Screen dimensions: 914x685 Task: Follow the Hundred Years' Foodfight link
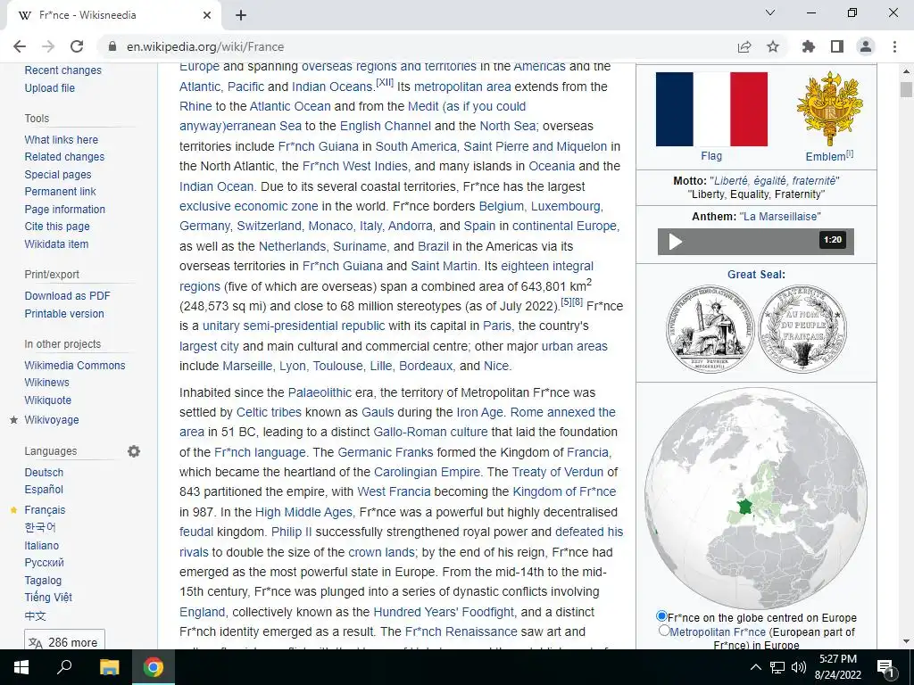pos(444,612)
